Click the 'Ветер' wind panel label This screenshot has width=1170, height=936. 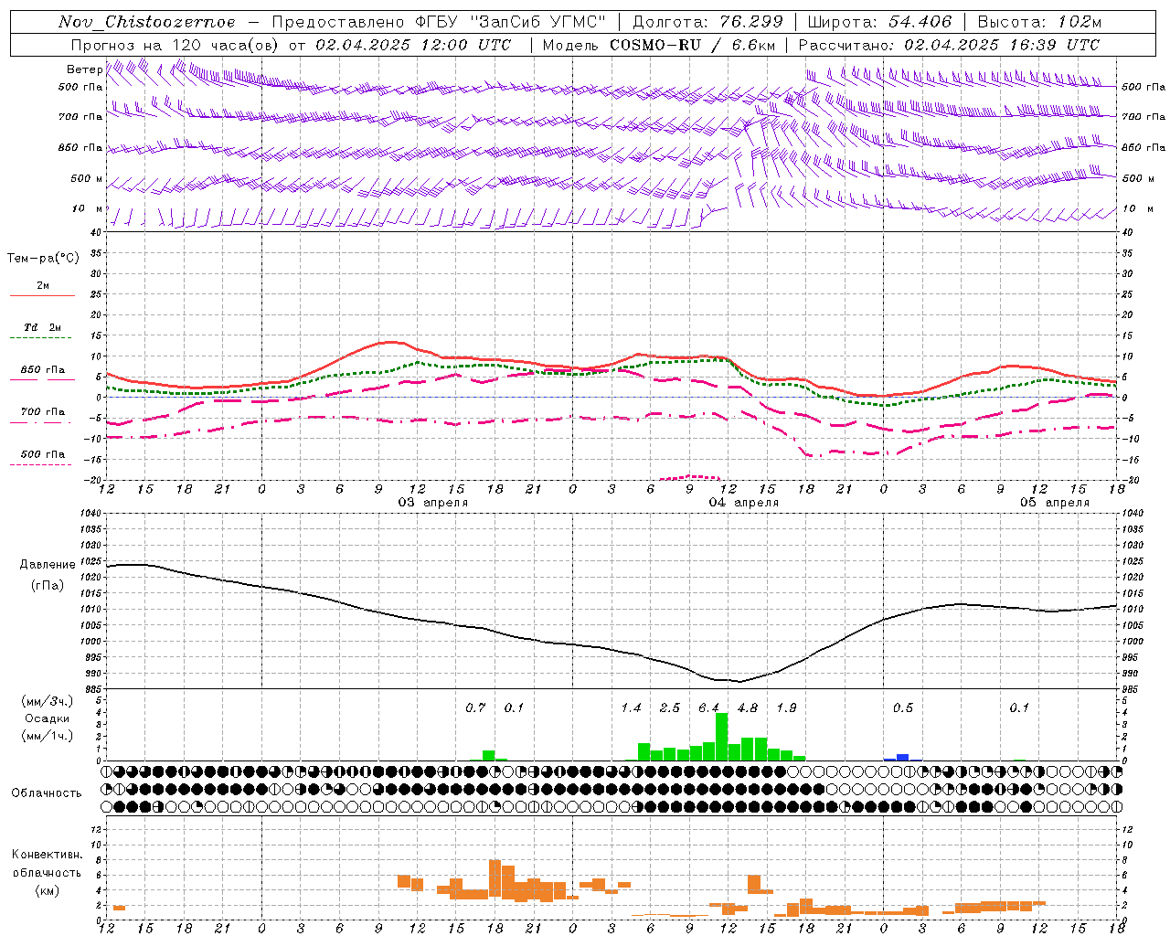(x=84, y=69)
